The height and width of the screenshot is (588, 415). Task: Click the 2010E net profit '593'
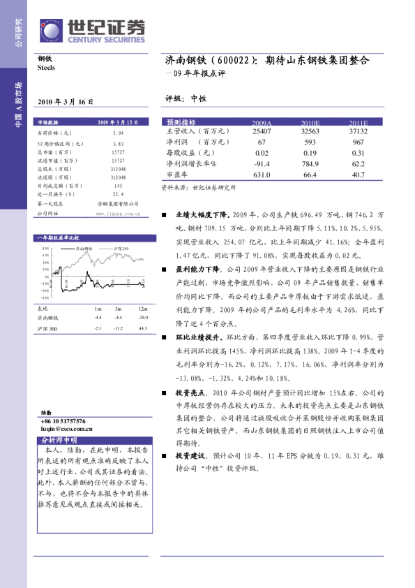pyautogui.click(x=310, y=142)
